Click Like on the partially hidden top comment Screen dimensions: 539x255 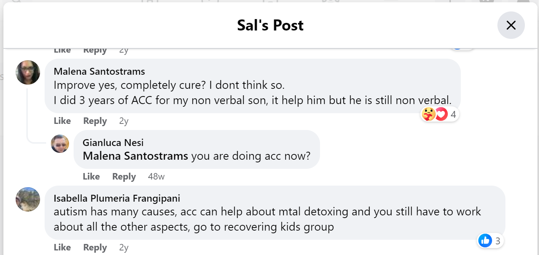pos(62,50)
